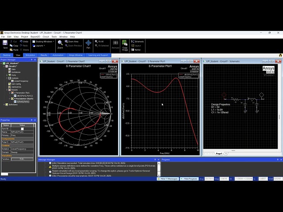283x212 pixels.
Task: Select the Page1 schematic sheet tab
Action: (219, 154)
